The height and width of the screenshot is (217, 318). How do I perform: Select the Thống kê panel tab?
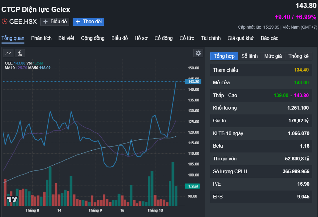coord(298,56)
